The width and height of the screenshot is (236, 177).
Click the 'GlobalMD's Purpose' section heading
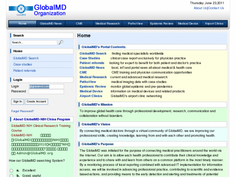[x=97, y=144]
